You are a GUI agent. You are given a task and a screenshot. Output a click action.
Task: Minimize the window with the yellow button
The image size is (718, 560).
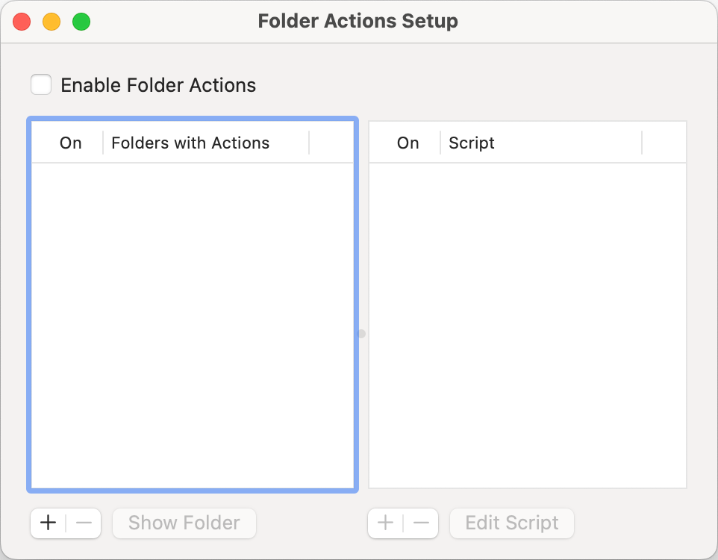click(51, 22)
